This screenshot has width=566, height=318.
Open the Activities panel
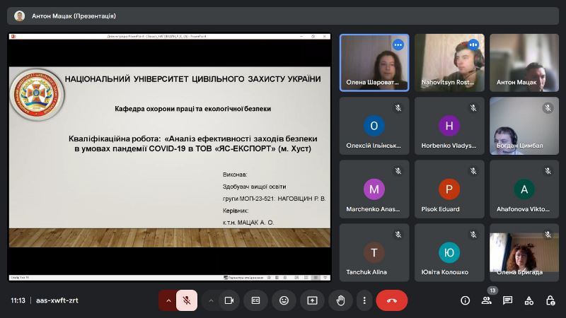529,300
